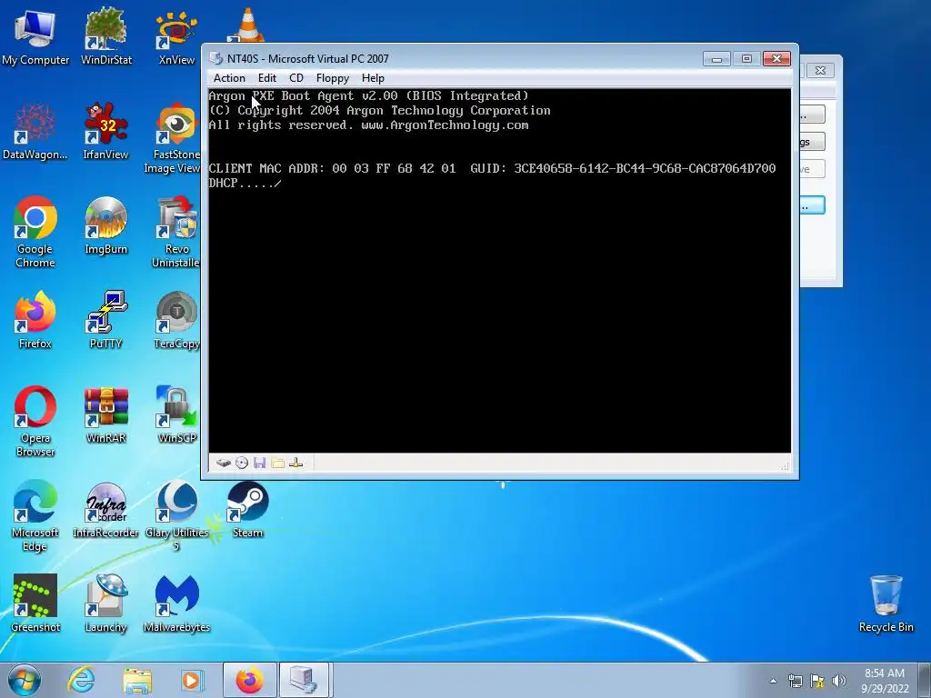Click the Show Desktop strip at the taskbar end
This screenshot has width=931, height=698.
click(926, 680)
